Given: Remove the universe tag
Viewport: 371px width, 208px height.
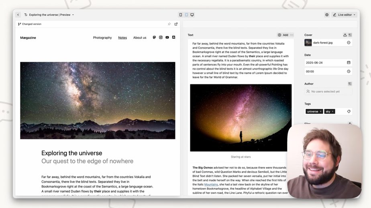Looking at the screenshot, I should pyautogui.click(x=320, y=112).
